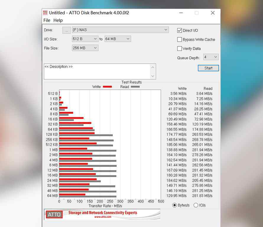Click the 129.95 MB/s write value
The image size is (263, 227).
(176, 196)
